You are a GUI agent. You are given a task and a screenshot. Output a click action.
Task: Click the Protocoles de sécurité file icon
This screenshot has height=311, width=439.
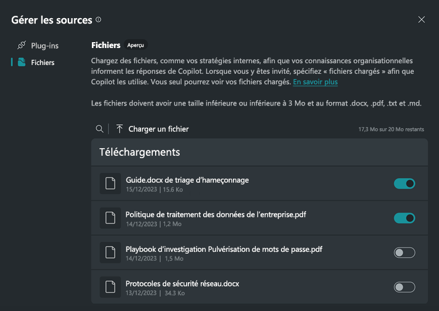click(110, 287)
